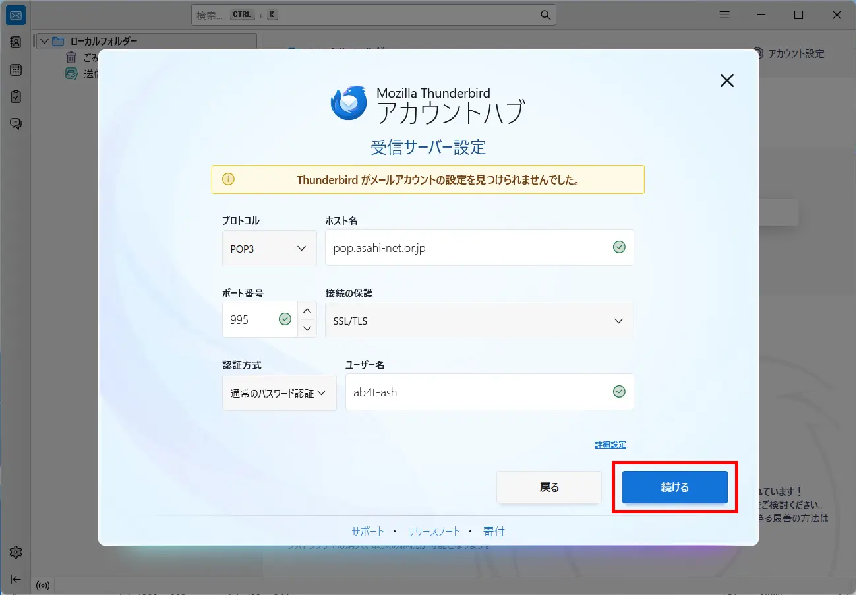
Task: Open the Address Book from the sidebar
Action: pos(15,42)
